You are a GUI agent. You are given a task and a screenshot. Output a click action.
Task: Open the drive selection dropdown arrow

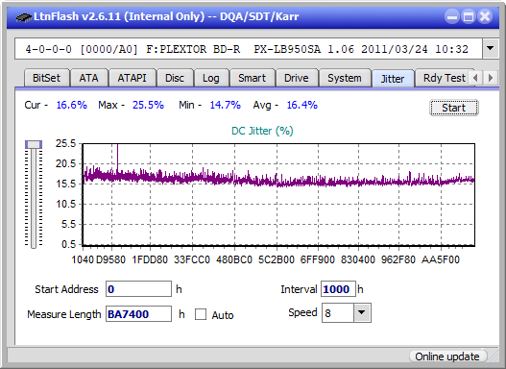491,49
